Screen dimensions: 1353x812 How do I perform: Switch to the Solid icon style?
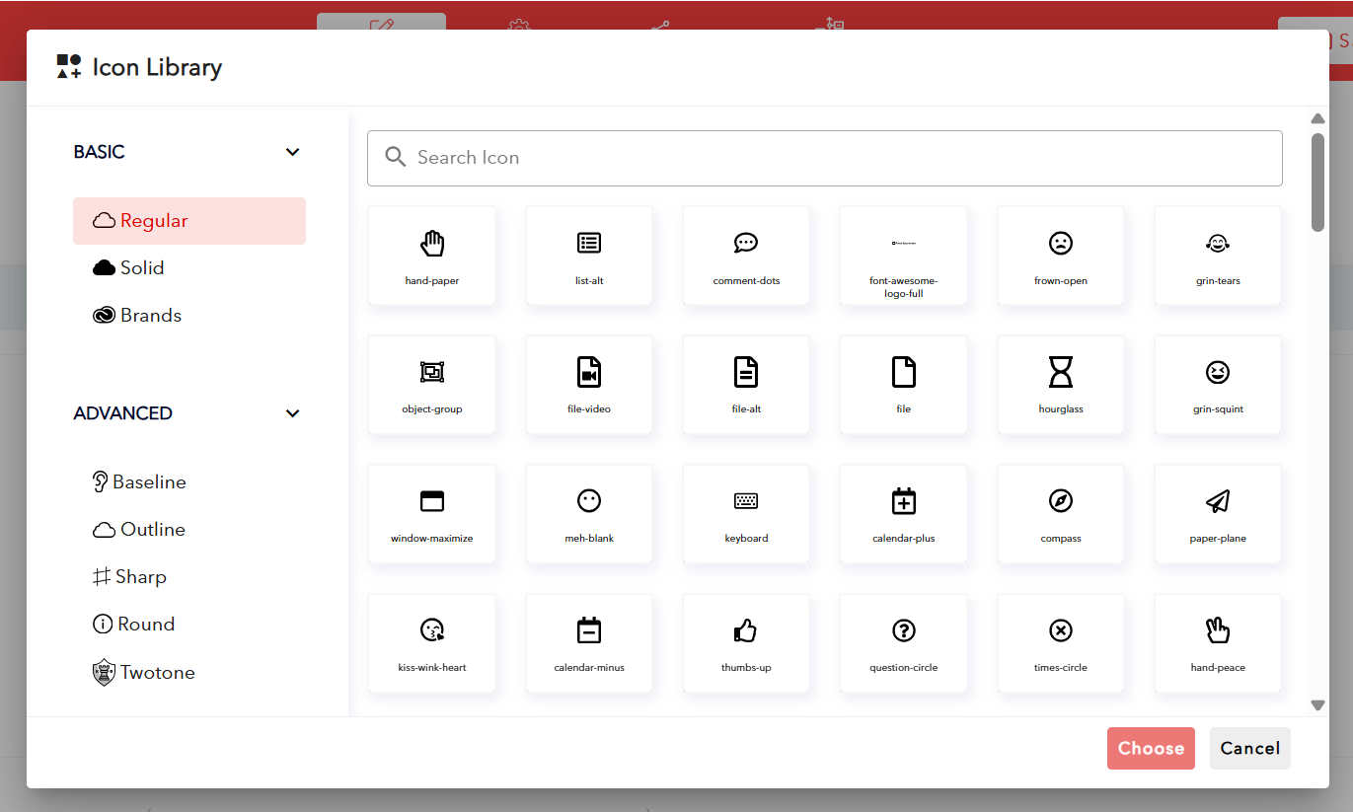pos(141,268)
